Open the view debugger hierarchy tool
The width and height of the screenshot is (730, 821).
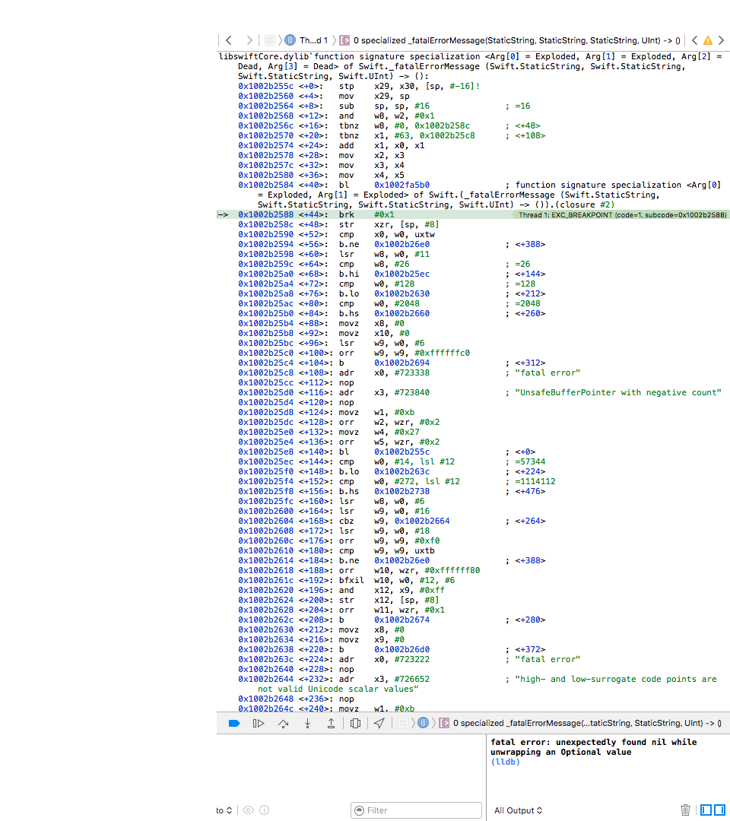(355, 723)
